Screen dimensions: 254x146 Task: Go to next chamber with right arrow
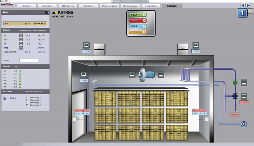tap(248, 5)
